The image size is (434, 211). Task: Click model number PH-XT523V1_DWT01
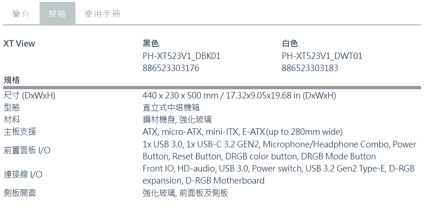click(322, 56)
